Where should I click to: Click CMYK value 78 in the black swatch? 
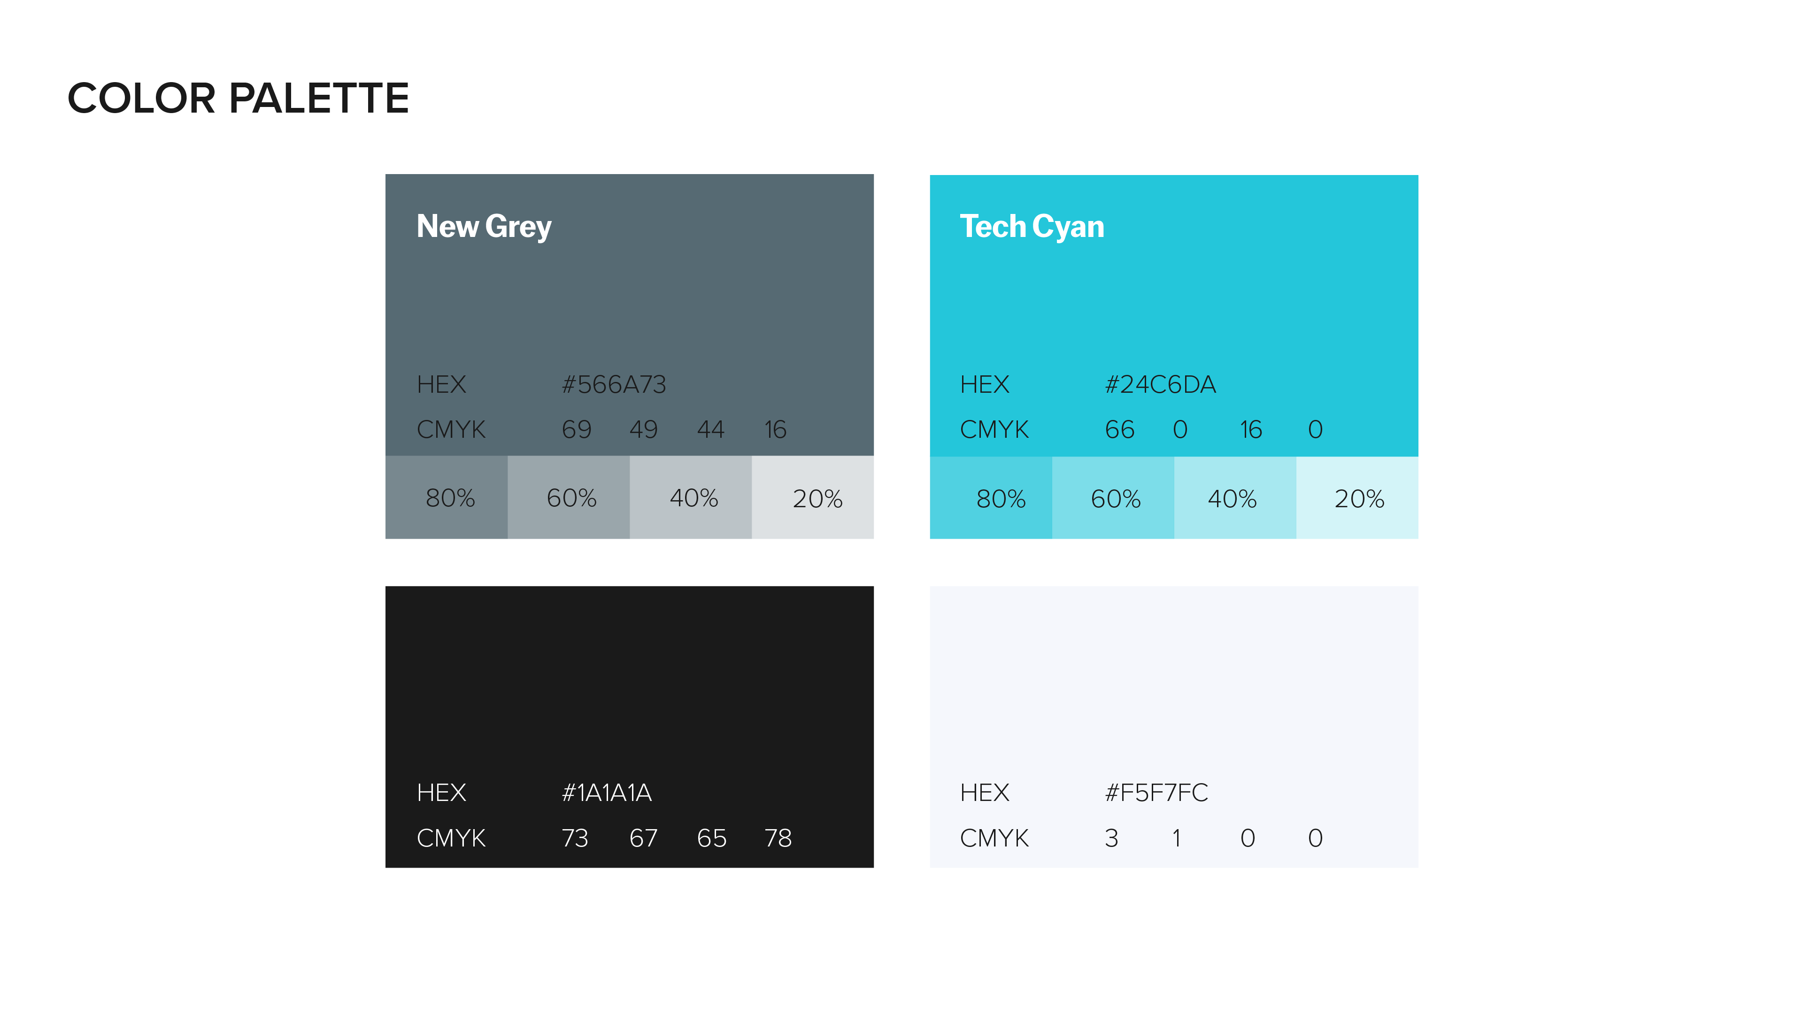click(778, 838)
